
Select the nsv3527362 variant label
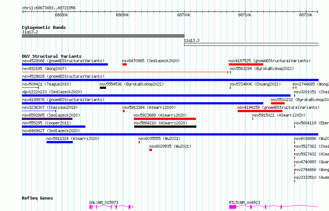click(x=311, y=147)
